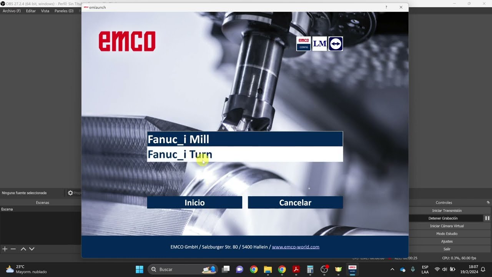Show hidden system tray icons
492x277 pixels.
pyautogui.click(x=392, y=269)
